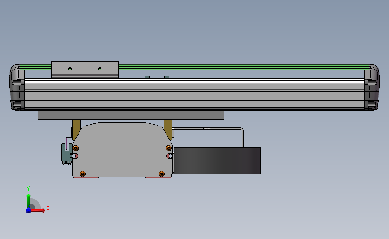Click the red X axis arrow of the triad

[38, 210]
